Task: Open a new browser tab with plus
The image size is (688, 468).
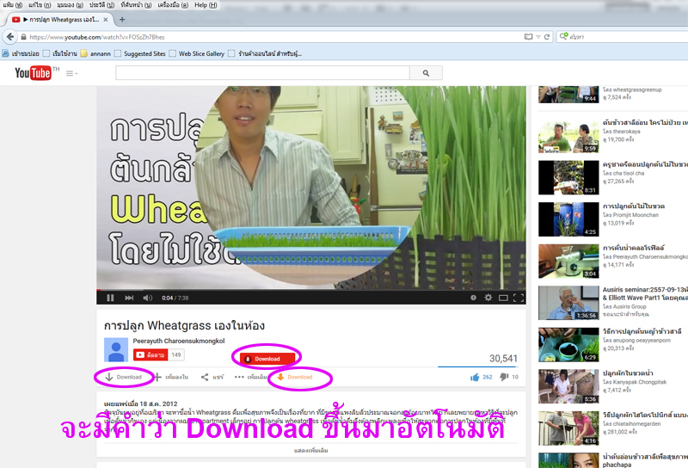Action: coord(121,19)
